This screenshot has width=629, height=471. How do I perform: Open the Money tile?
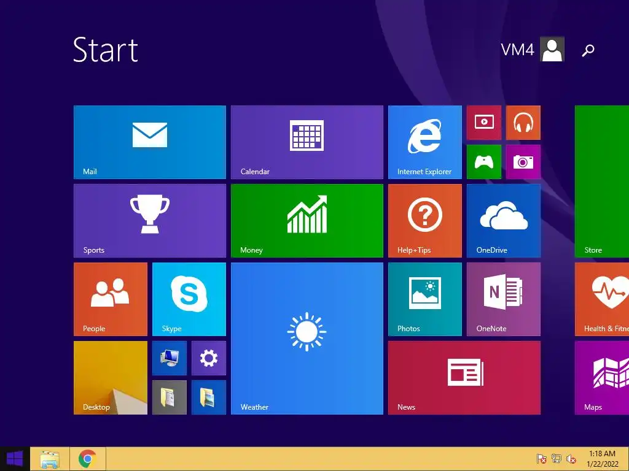(x=307, y=221)
